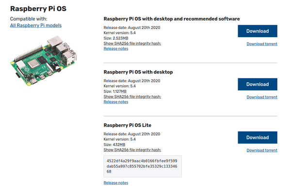Download Raspberry Pi OS with recommended software
291x190 pixels.
pos(258,31)
